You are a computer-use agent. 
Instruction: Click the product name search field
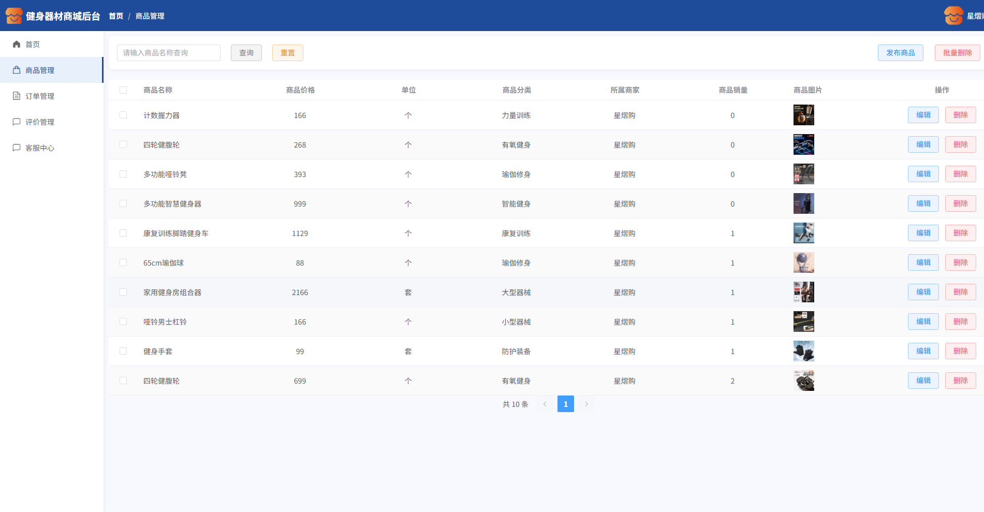[169, 53]
